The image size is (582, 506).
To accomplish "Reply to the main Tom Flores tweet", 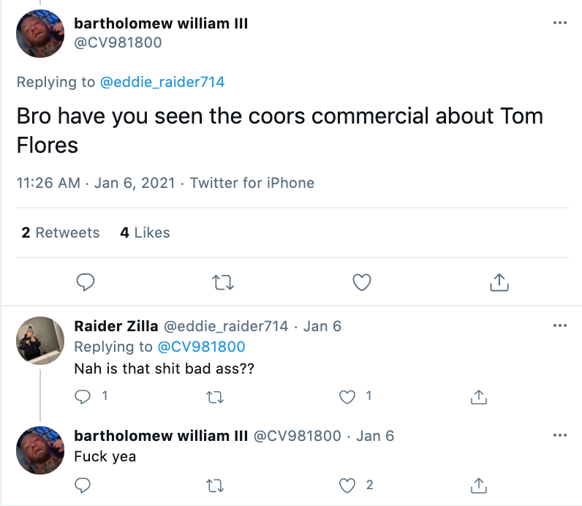I will [x=86, y=282].
